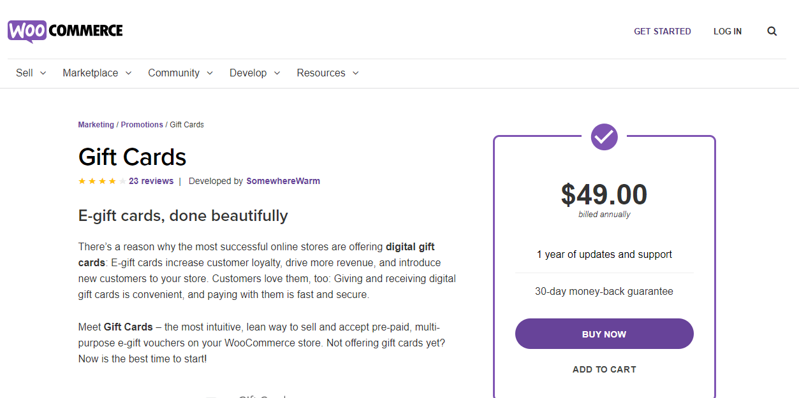Click the WooCommerce logo
This screenshot has width=799, height=398.
[x=65, y=31]
